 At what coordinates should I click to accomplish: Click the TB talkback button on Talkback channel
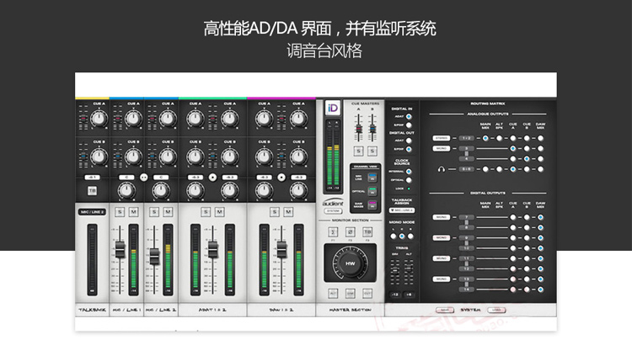coord(93,190)
